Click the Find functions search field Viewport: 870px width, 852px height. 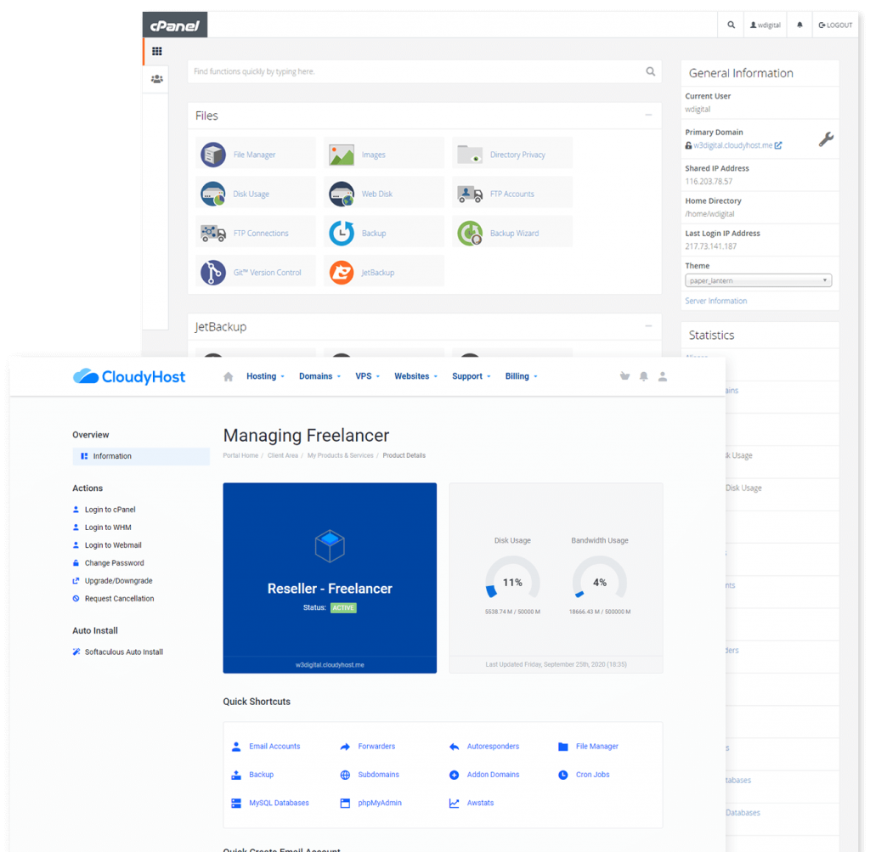pos(425,71)
